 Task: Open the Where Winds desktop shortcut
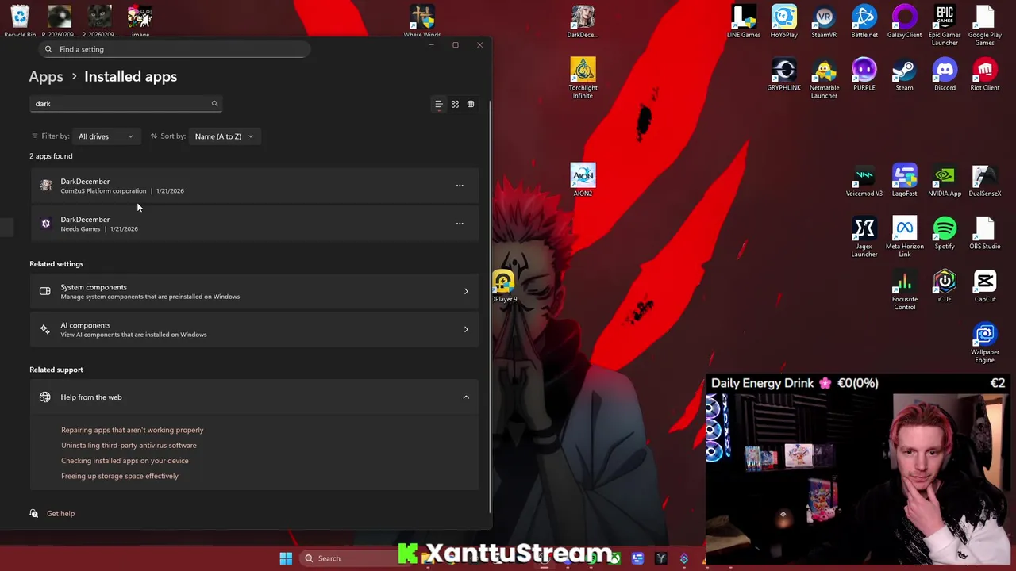[x=422, y=21]
